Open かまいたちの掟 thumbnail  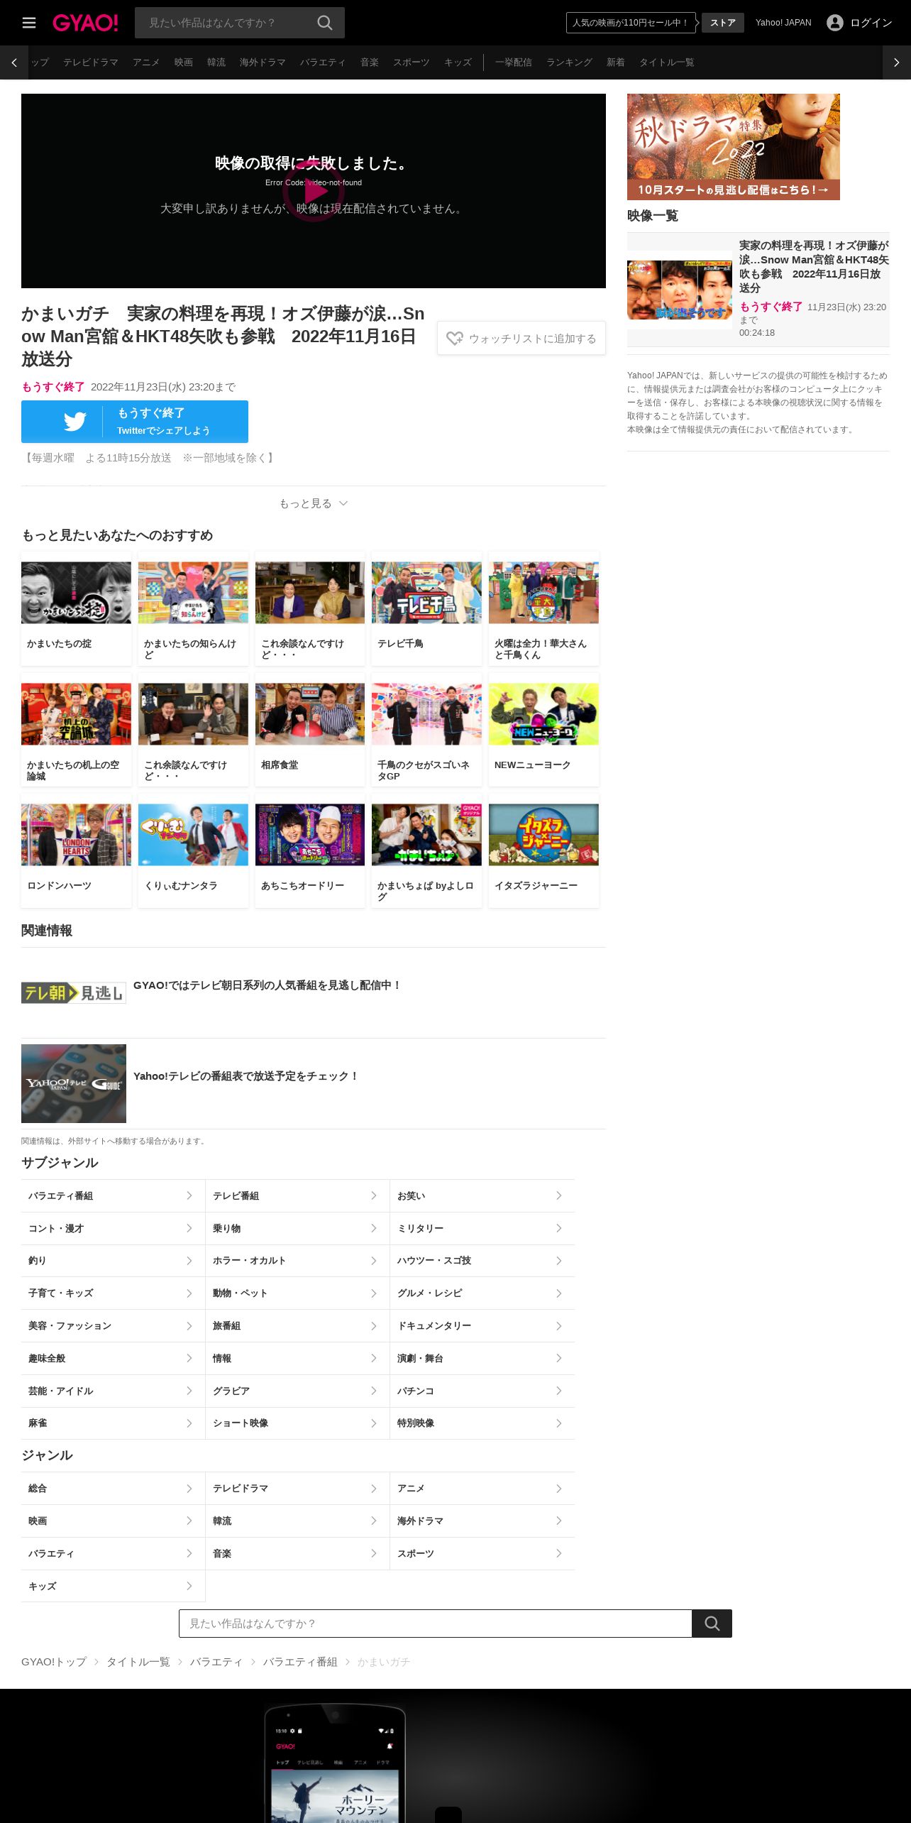coord(76,593)
